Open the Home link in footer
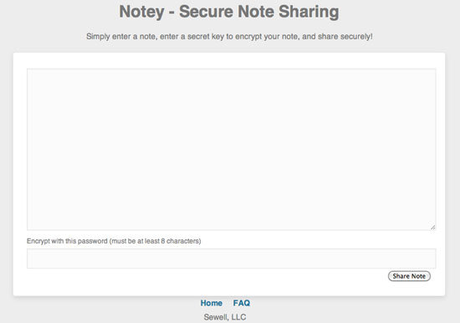 pos(212,303)
